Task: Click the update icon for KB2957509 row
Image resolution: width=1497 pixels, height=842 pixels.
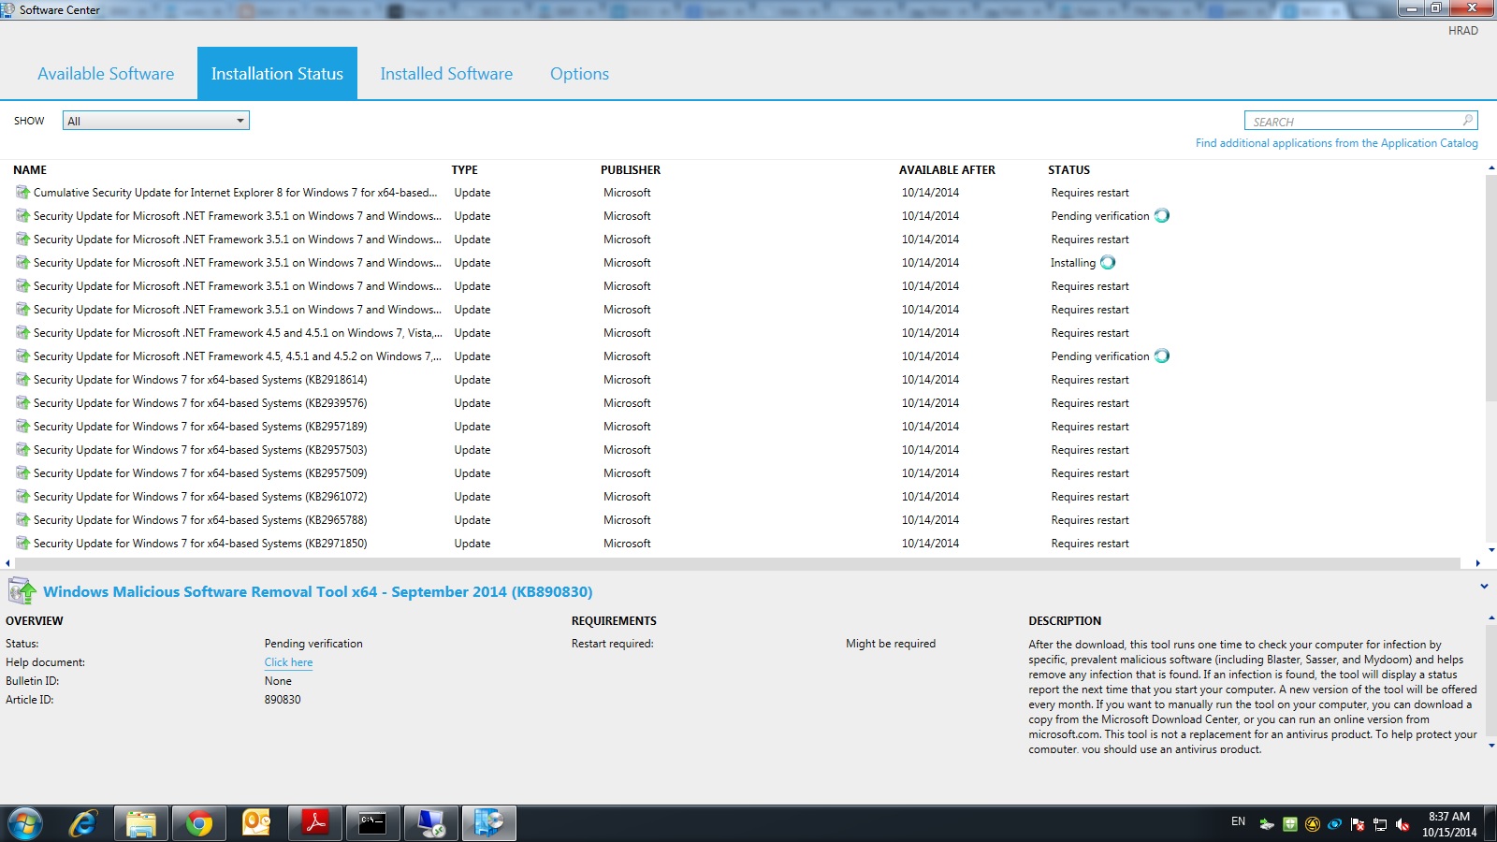Action: click(x=22, y=473)
